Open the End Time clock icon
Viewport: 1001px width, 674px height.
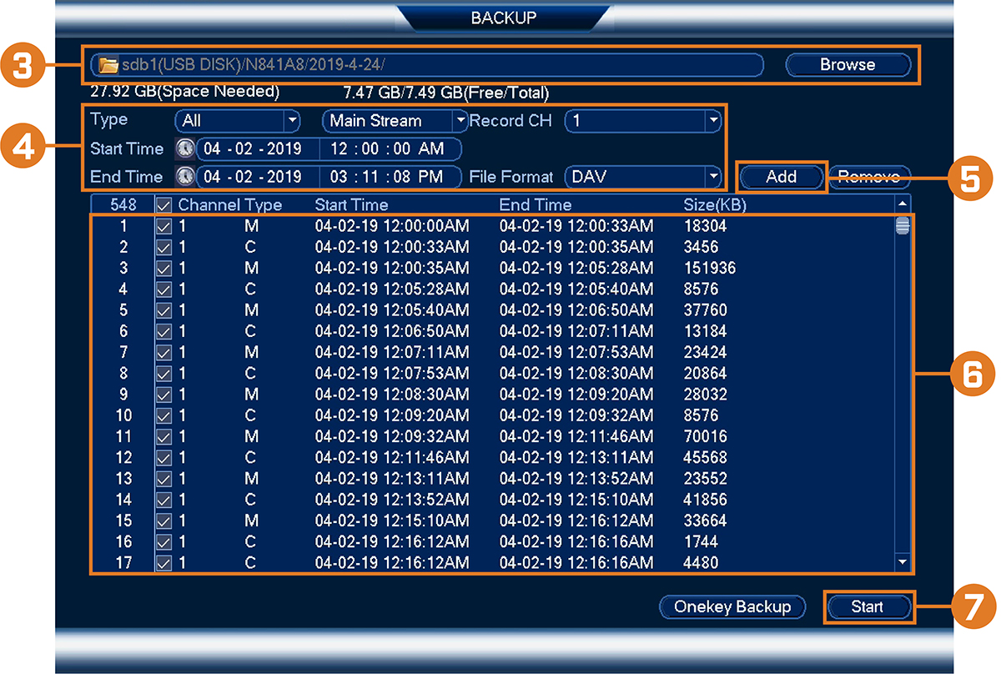184,177
